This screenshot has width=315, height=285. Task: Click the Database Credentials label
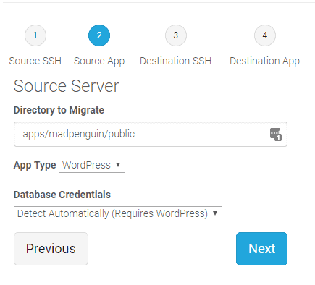pos(62,195)
